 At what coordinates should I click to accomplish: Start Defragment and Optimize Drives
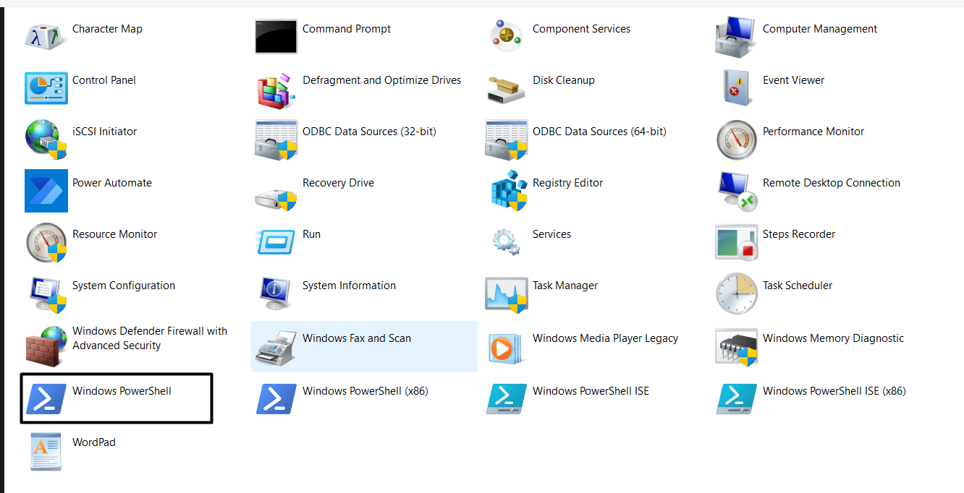[381, 80]
